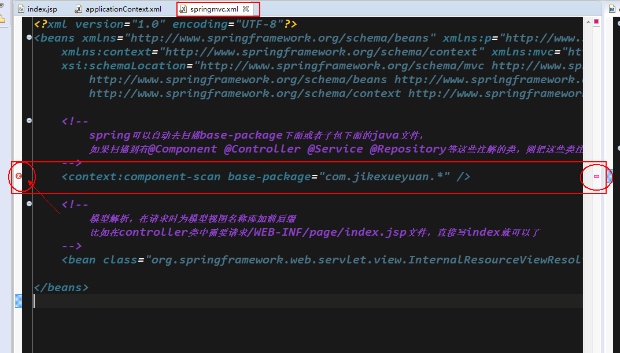Viewport: 620px width, 353px height.
Task: Place cursor on the <?xml version="1.0" line
Action: (x=165, y=24)
